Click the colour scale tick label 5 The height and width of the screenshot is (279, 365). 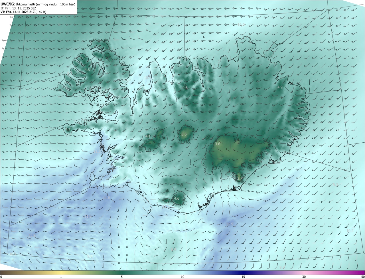[122, 277]
